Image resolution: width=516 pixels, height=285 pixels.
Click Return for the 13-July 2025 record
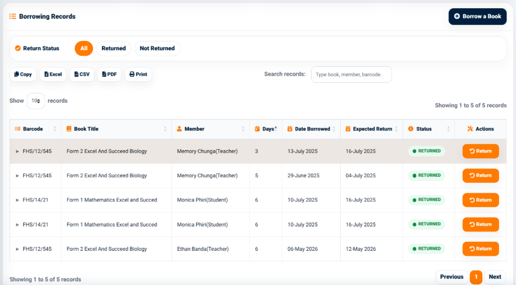481,151
